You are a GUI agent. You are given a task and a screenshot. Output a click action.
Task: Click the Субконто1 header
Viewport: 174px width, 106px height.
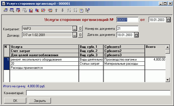point(124,47)
